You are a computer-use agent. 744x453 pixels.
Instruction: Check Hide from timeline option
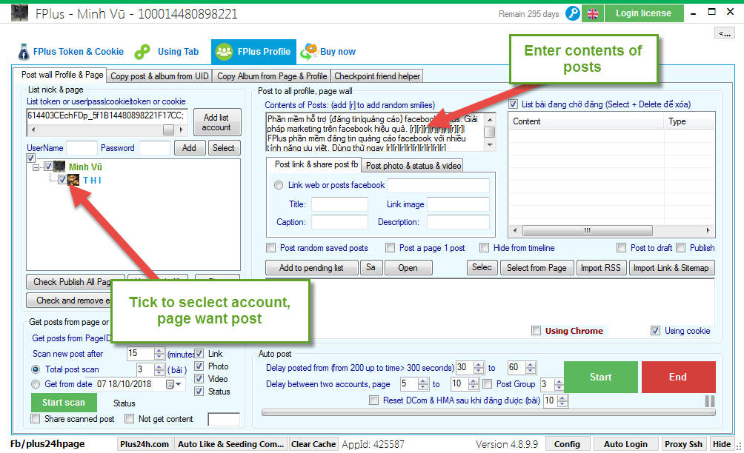[485, 248]
